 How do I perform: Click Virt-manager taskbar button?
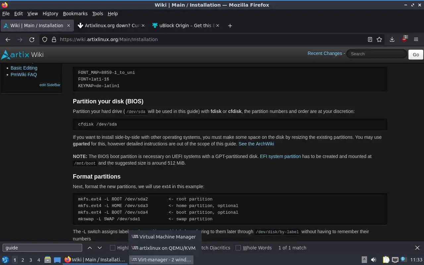click(161, 260)
